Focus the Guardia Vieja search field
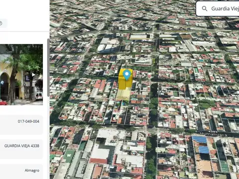239x179 pixels. pos(218,8)
